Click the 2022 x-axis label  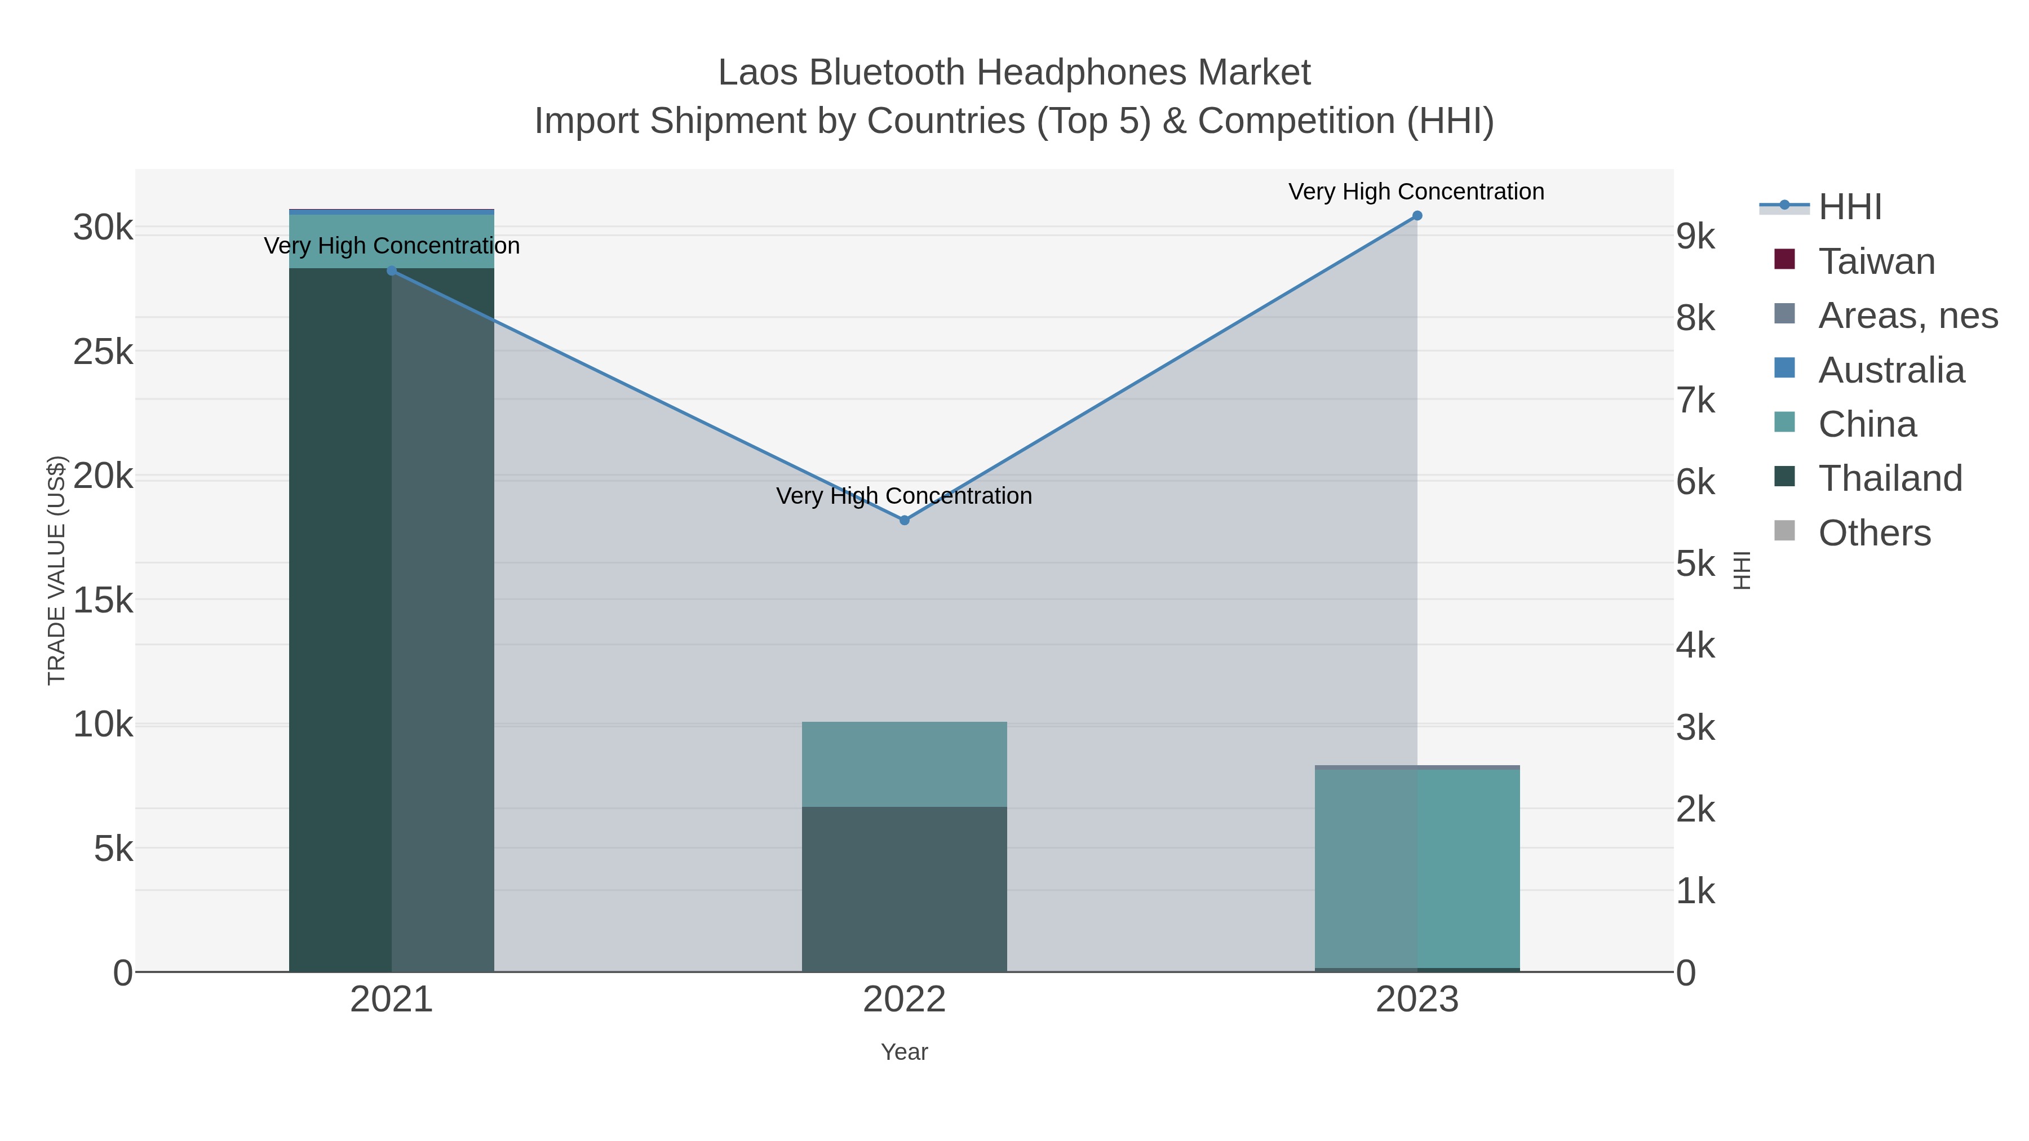[904, 1000]
